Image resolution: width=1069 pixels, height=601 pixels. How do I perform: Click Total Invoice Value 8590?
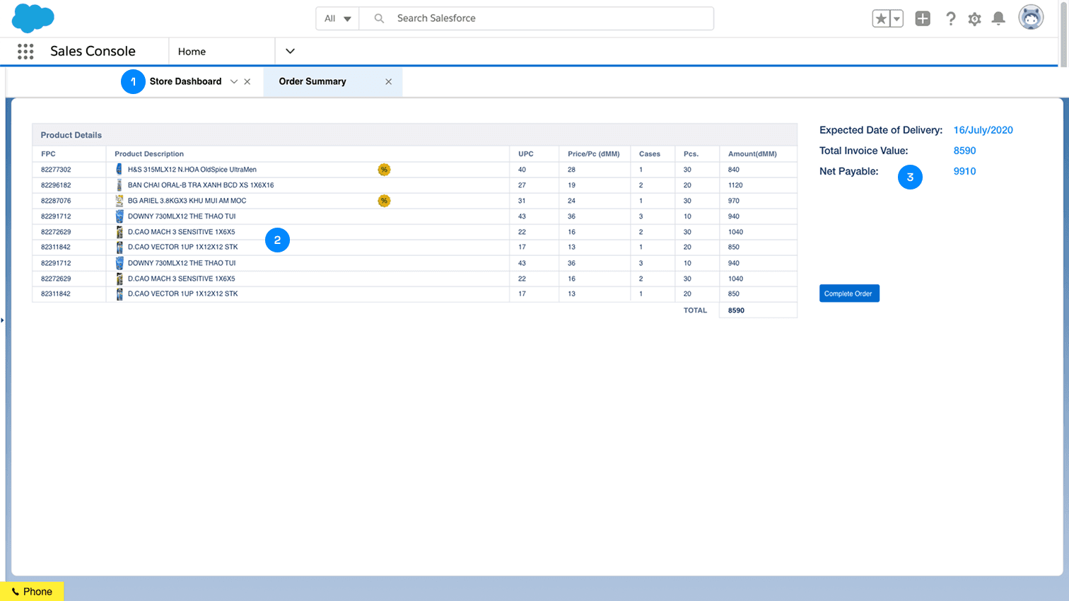pyautogui.click(x=964, y=151)
